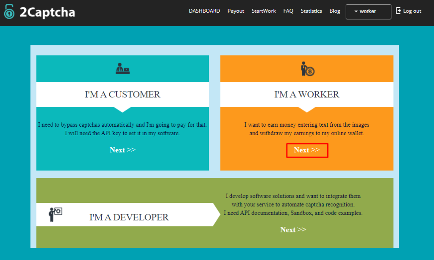Open the DASHBOARD menu item

(204, 11)
